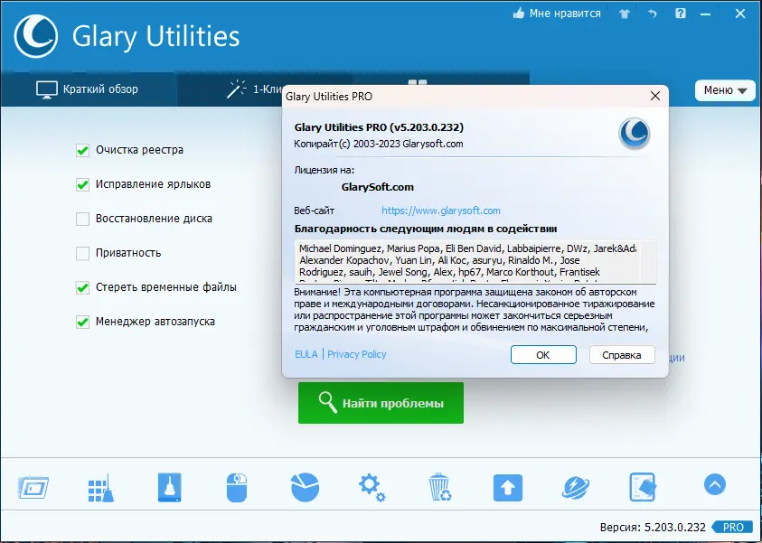Open the 'Меню' dropdown
The image size is (762, 543).
click(725, 90)
